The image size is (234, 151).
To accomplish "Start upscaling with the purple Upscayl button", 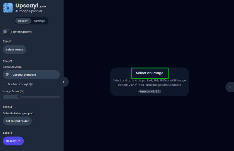I will coord(13,141).
